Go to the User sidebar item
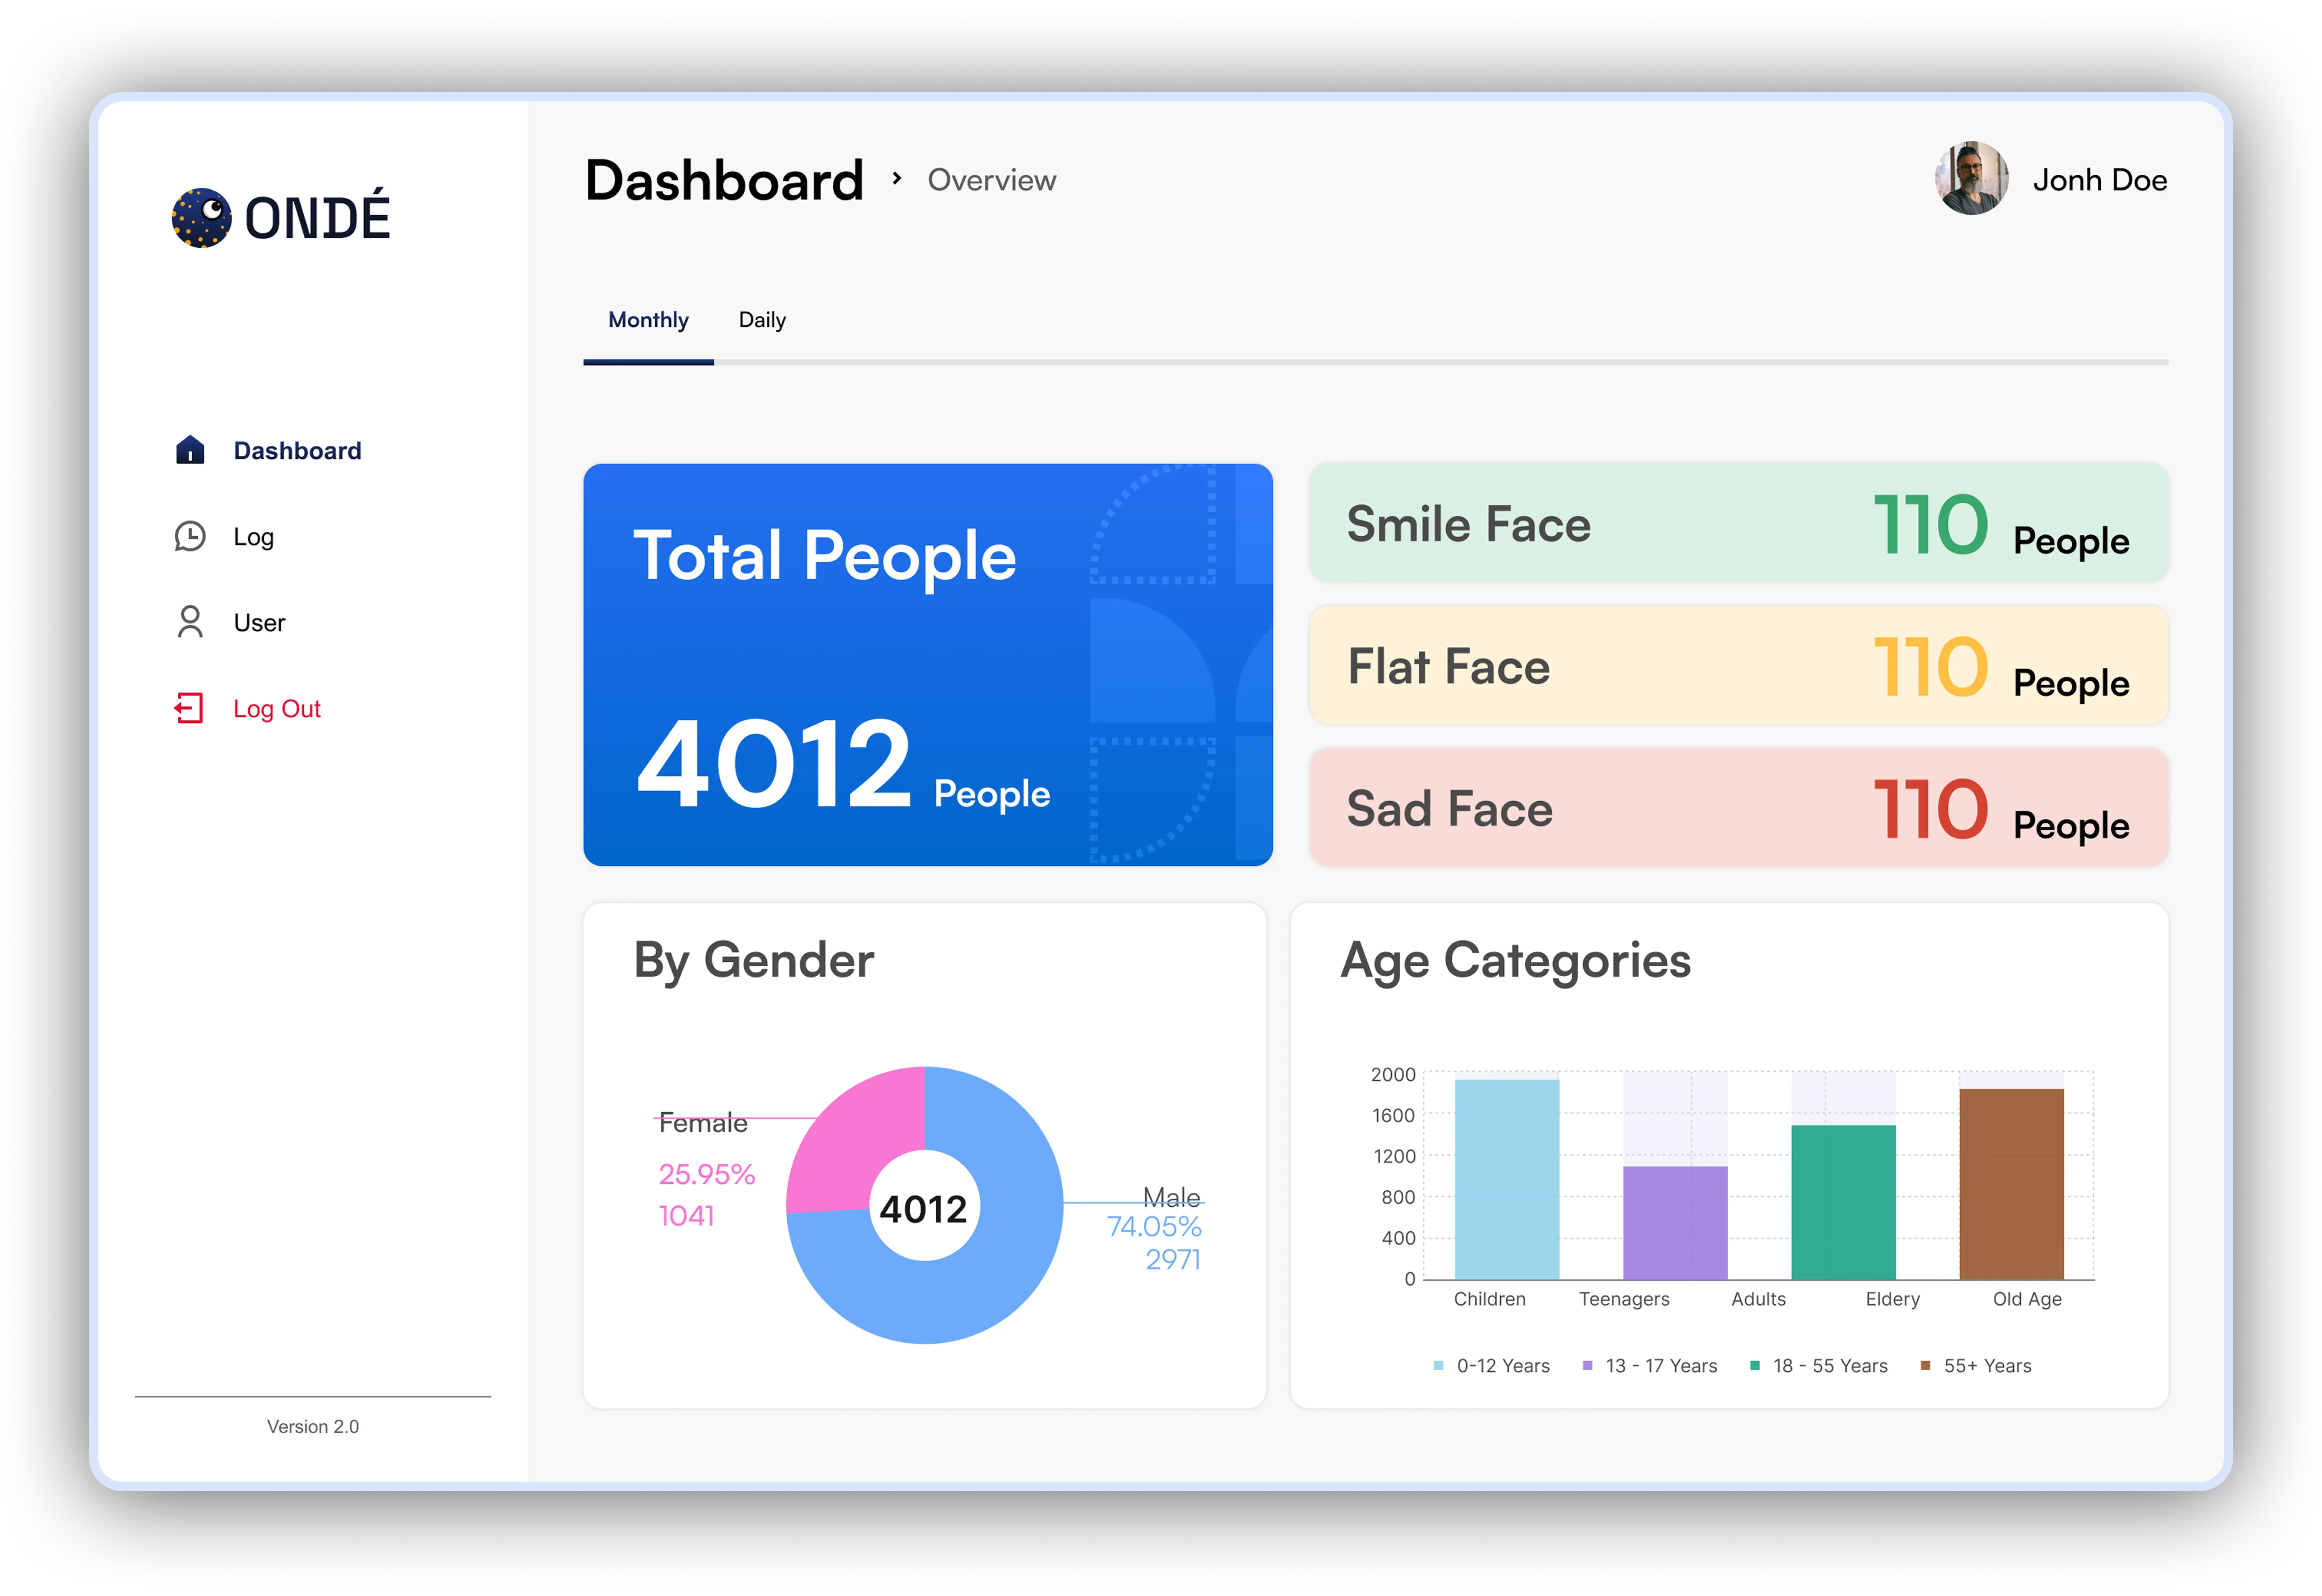The height and width of the screenshot is (1596, 2322). [x=230, y=622]
